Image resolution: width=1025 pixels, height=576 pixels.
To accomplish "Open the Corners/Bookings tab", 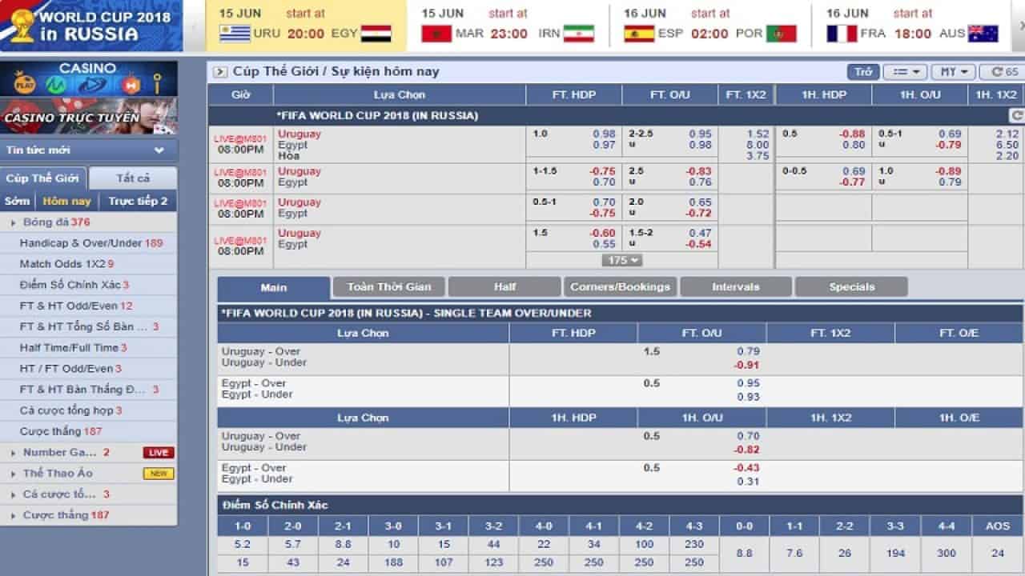I will click(621, 286).
